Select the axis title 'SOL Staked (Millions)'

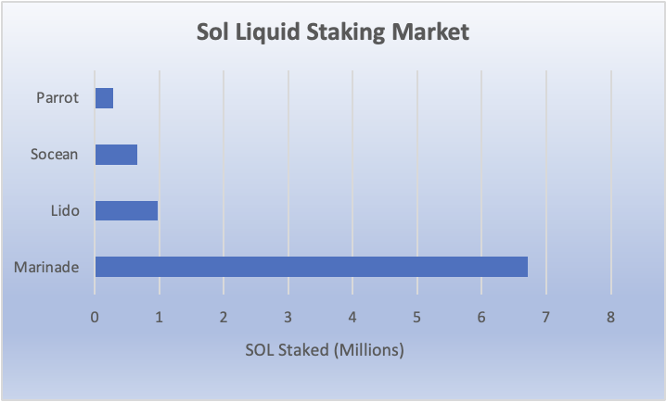coord(325,350)
